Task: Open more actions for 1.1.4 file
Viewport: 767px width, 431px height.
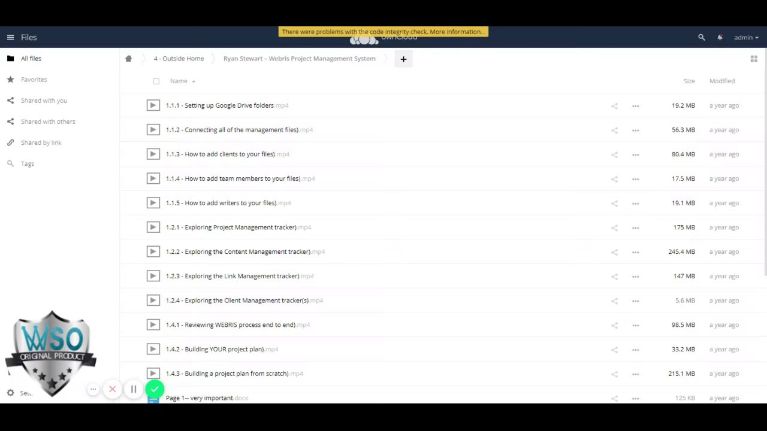Action: click(635, 179)
